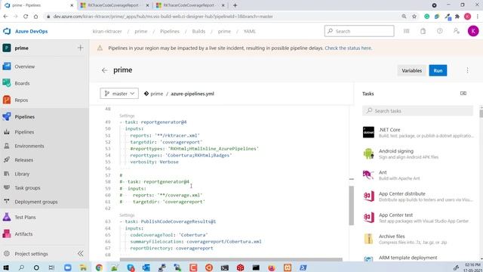Switch to second RKTracerCodeCoverageReport tab
483x272 pixels.
tap(189, 5)
